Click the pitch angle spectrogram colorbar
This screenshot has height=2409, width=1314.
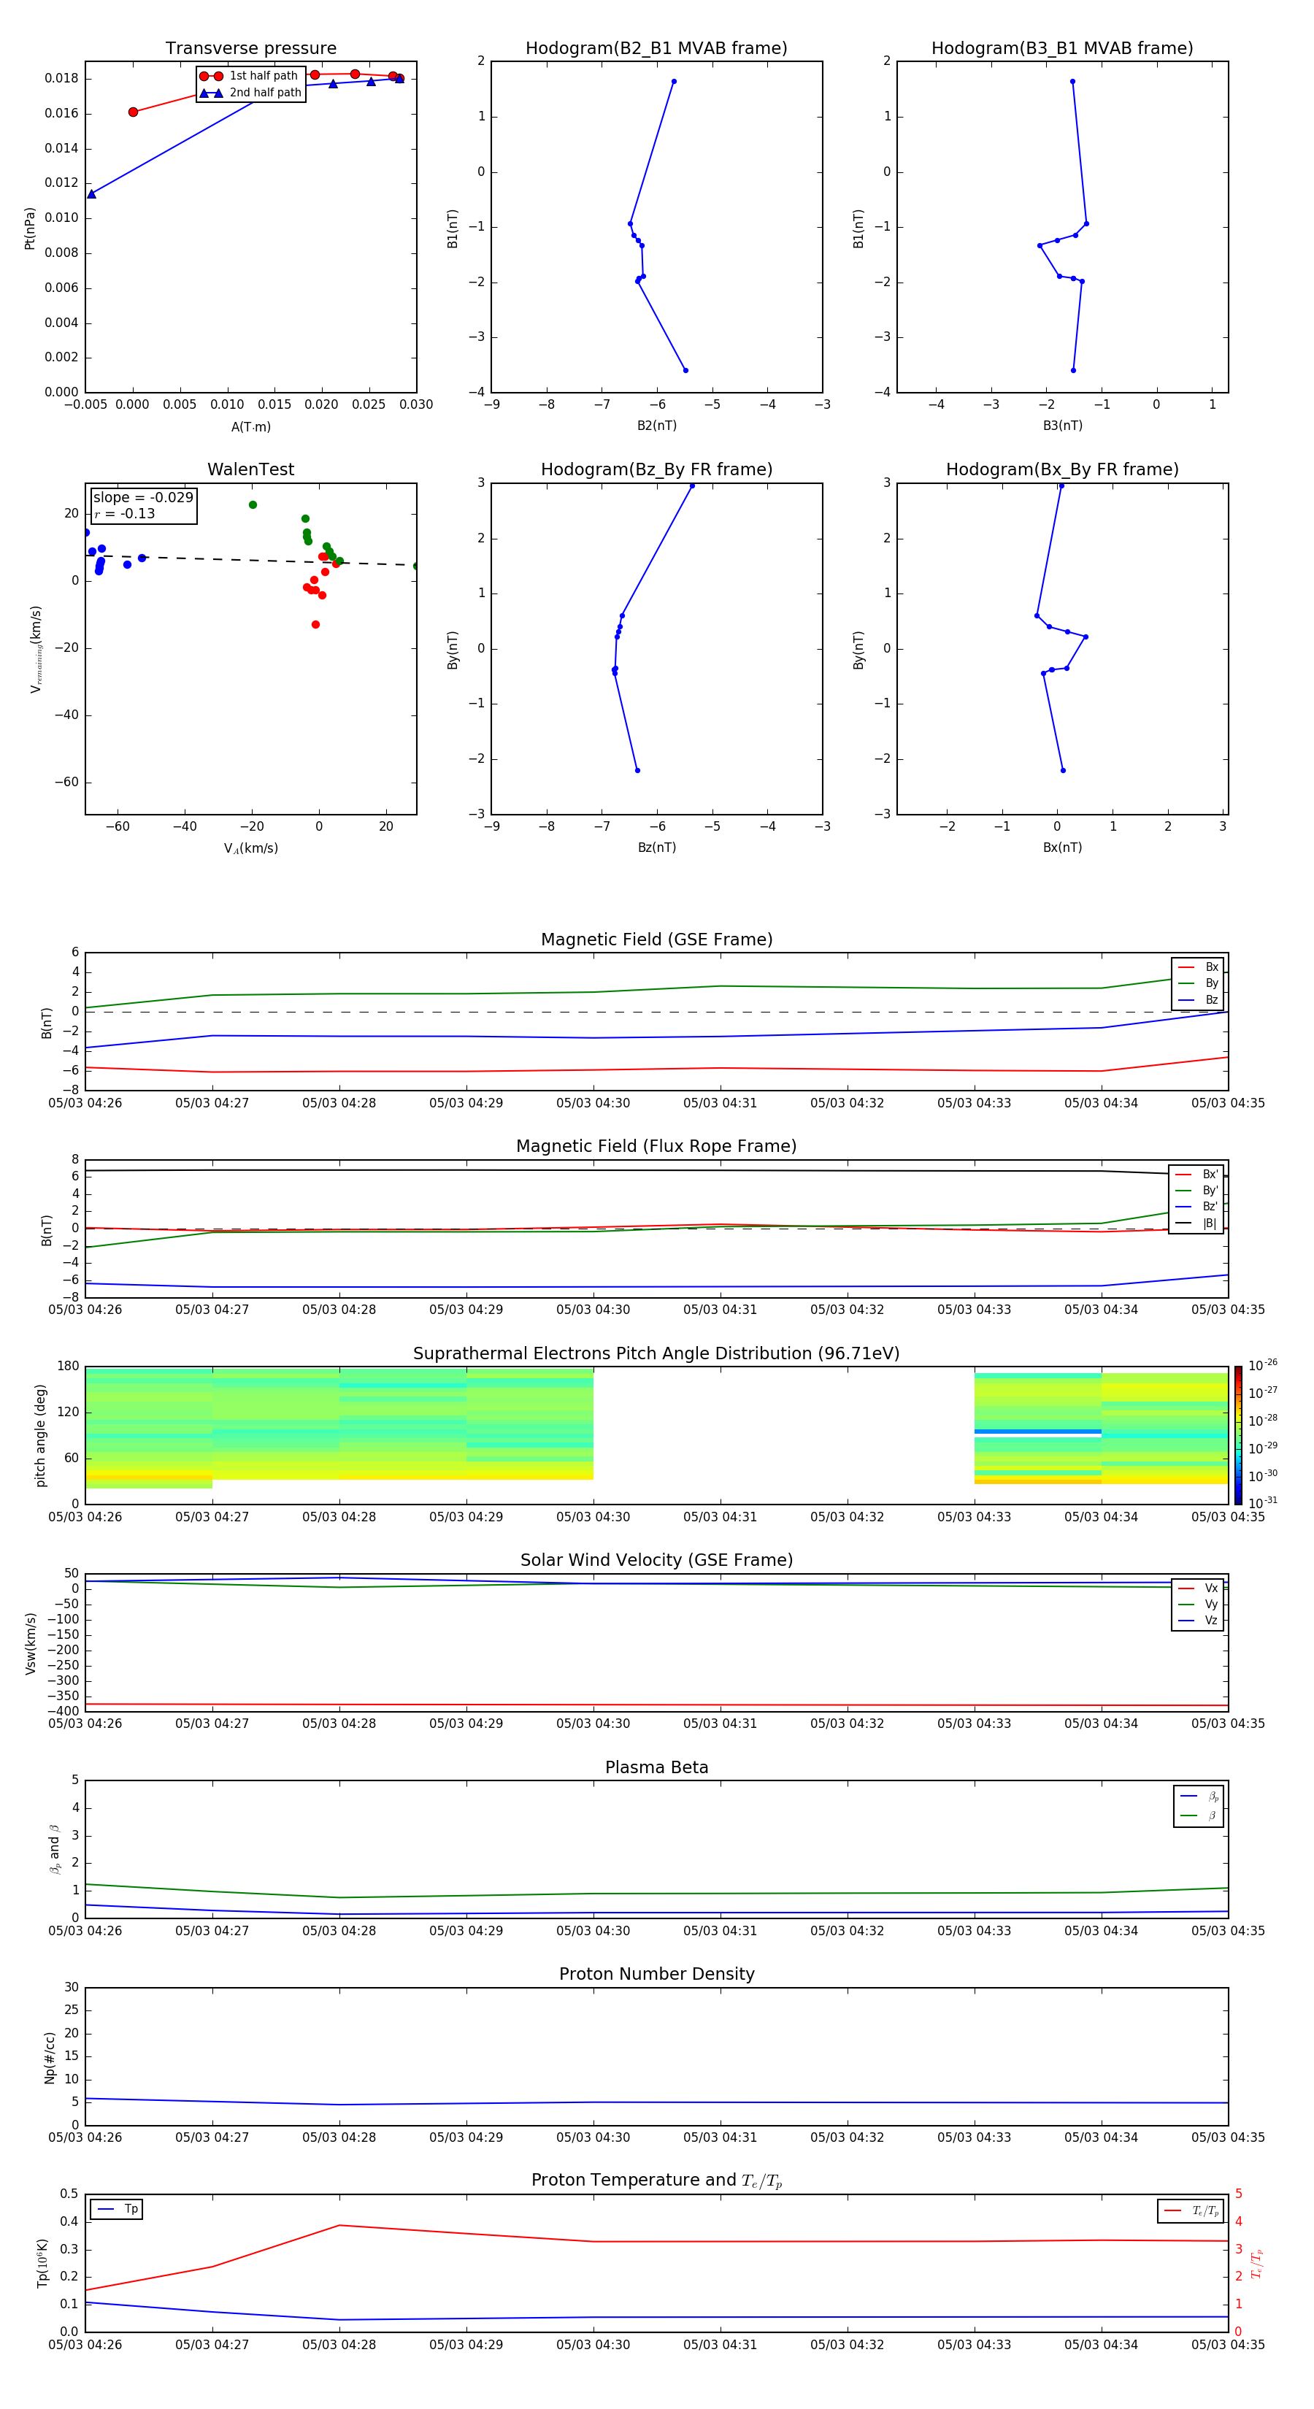pyautogui.click(x=1238, y=1435)
